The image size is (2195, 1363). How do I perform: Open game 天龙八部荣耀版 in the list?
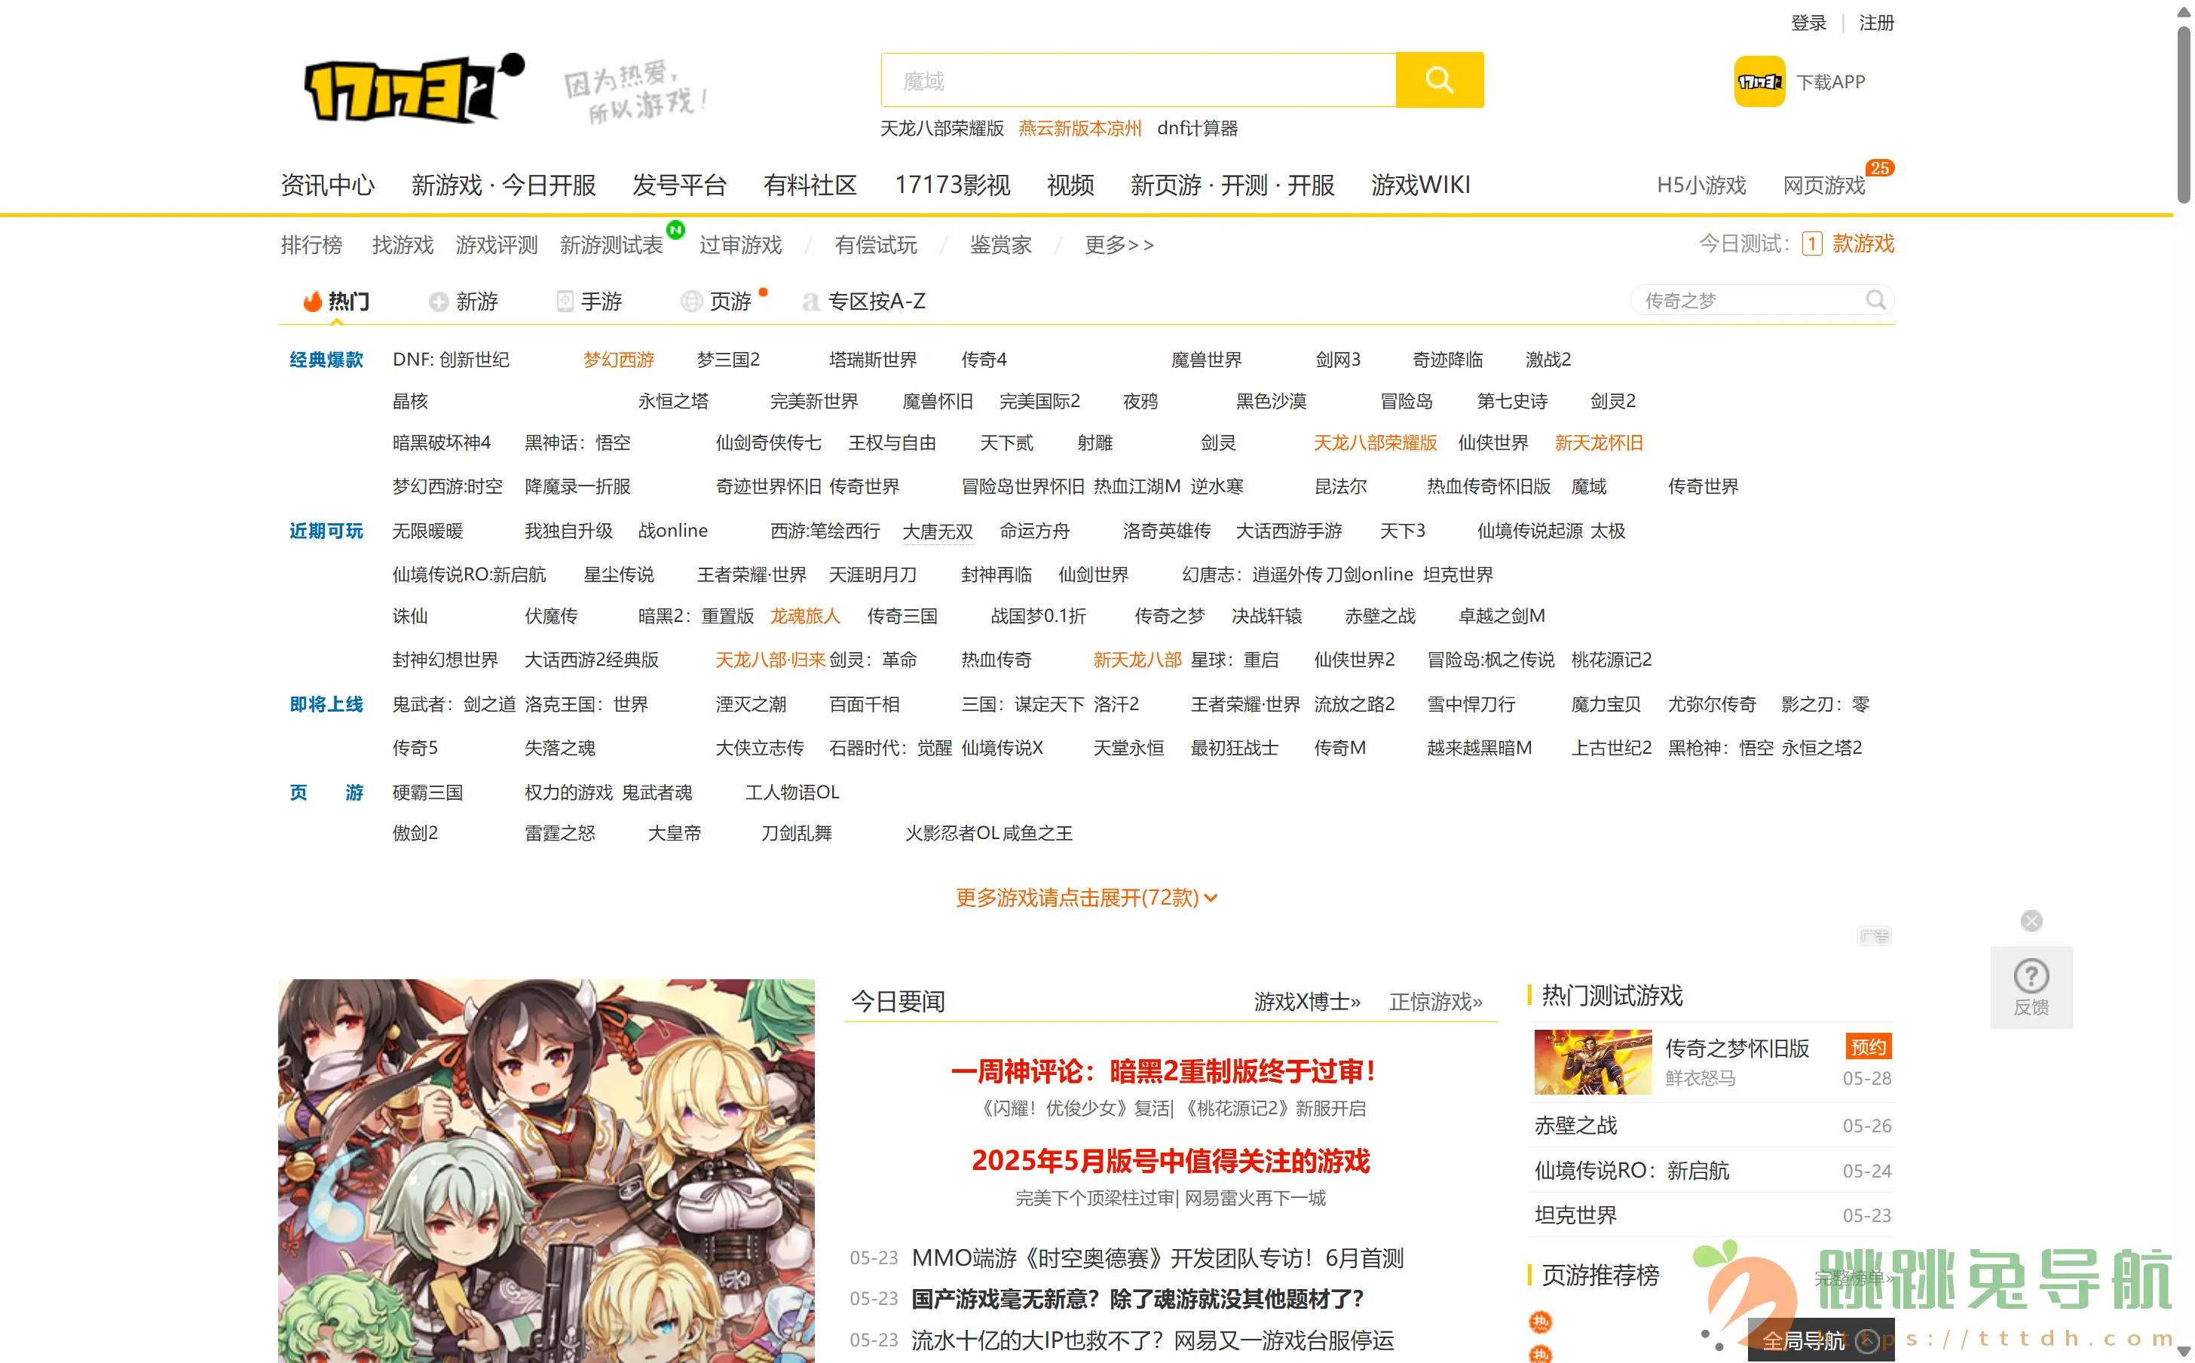[1375, 443]
